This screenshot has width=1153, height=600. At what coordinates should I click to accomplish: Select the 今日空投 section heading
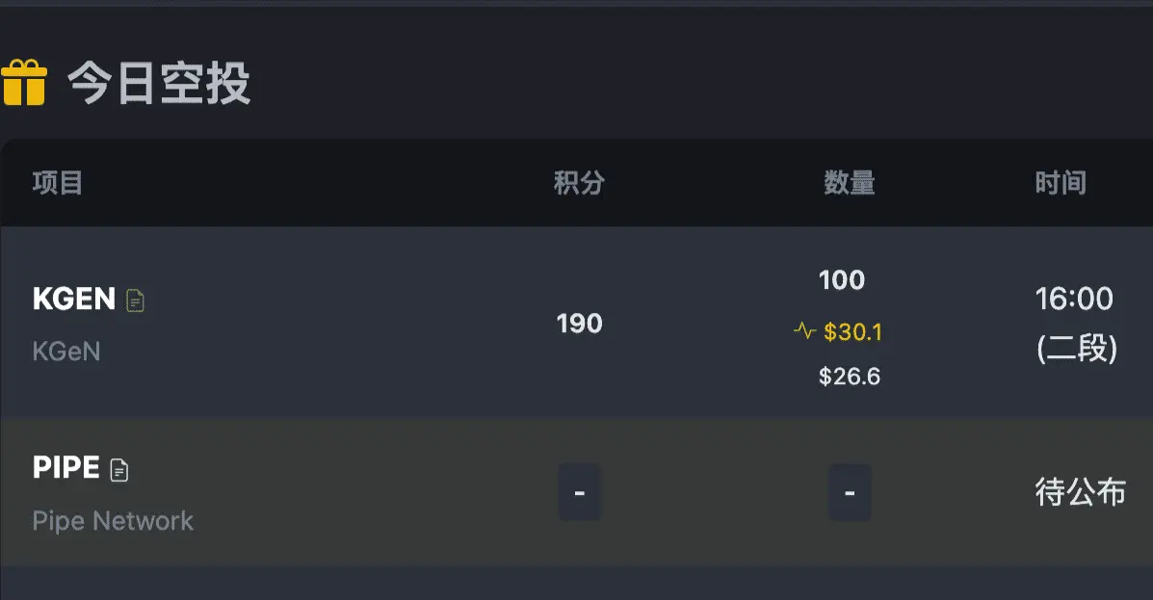pos(160,83)
